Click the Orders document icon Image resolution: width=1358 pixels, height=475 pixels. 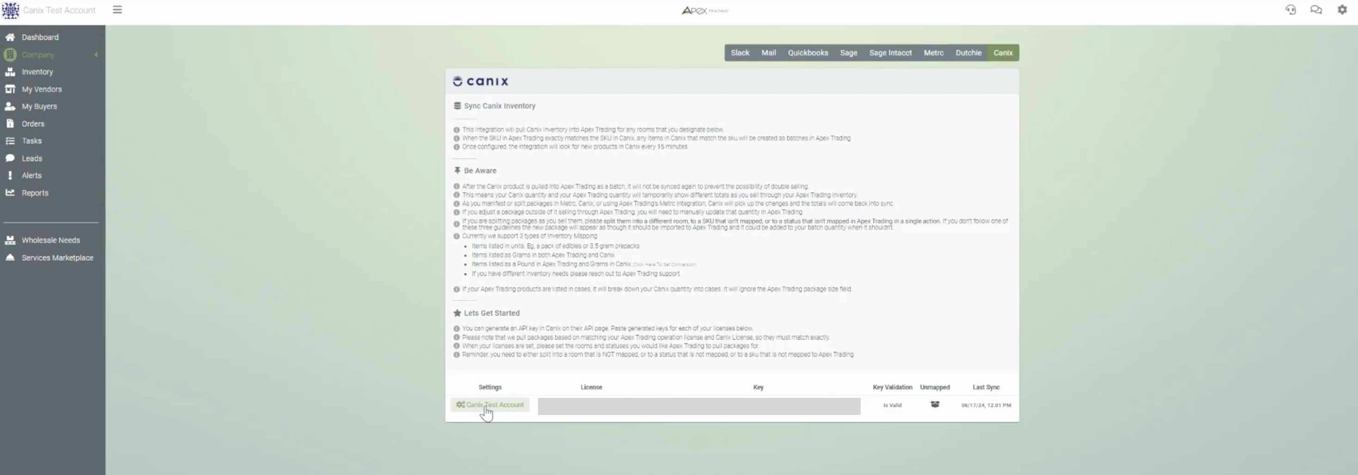pyautogui.click(x=10, y=123)
